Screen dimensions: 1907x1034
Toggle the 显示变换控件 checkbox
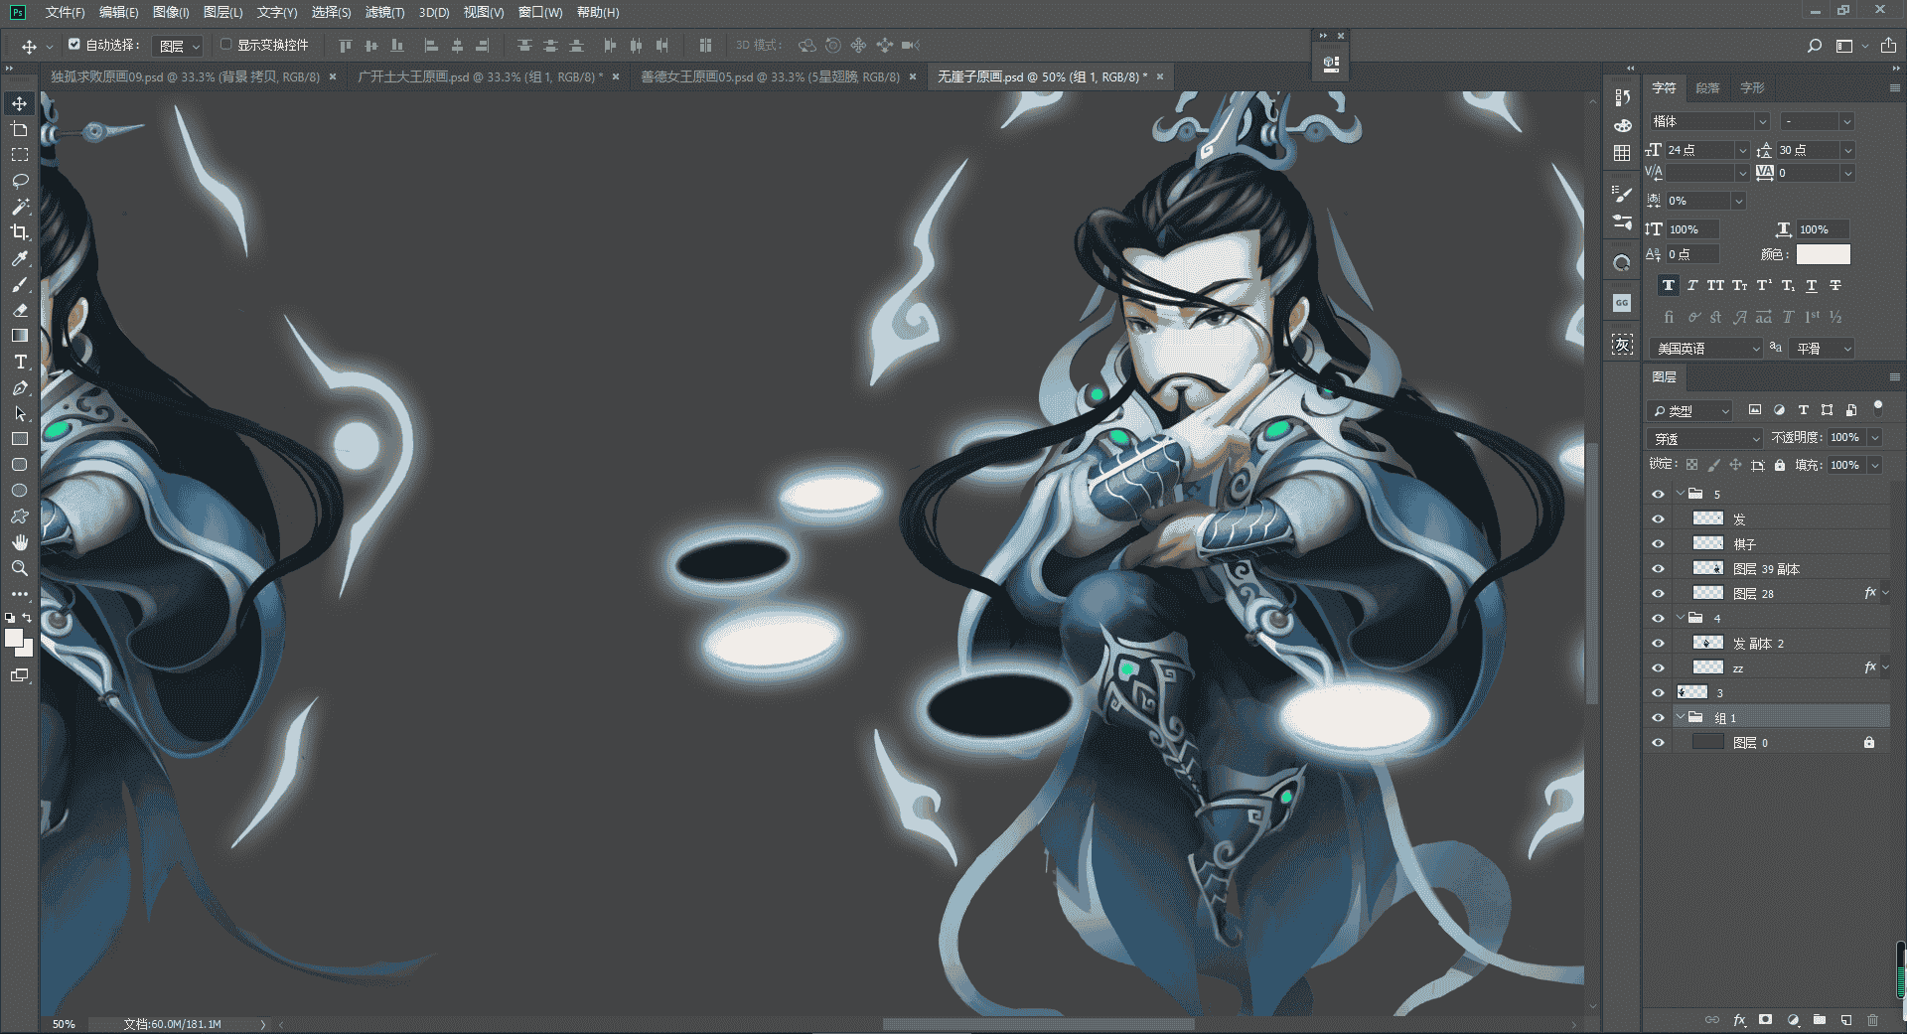226,45
